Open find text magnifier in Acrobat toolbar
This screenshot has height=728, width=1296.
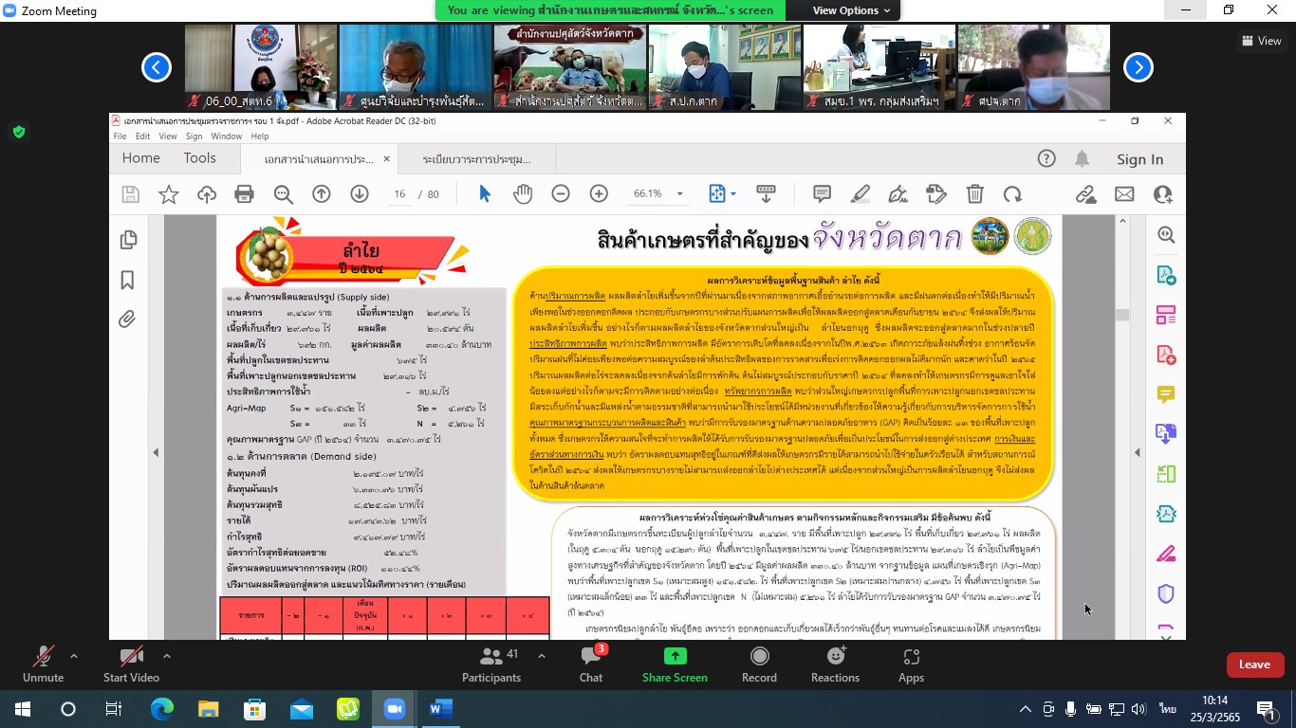point(283,194)
